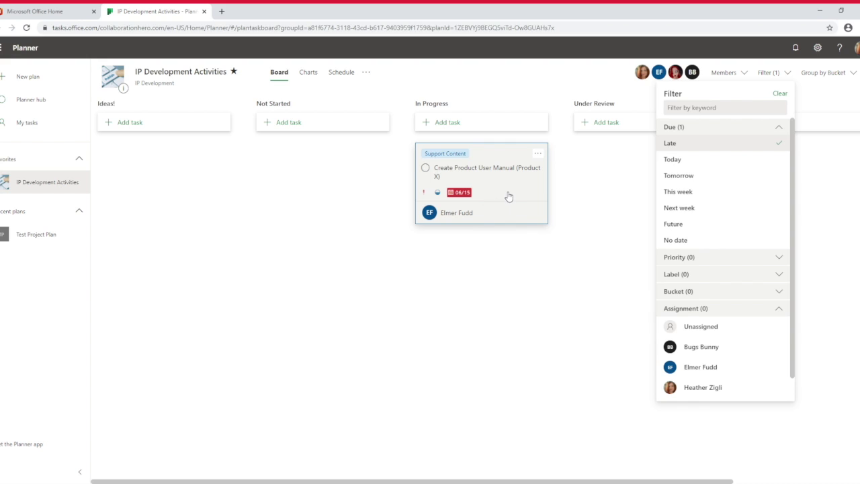Screen dimensions: 860x484
Task: Click Elmer Fudd avatar on task card
Action: [x=429, y=212]
